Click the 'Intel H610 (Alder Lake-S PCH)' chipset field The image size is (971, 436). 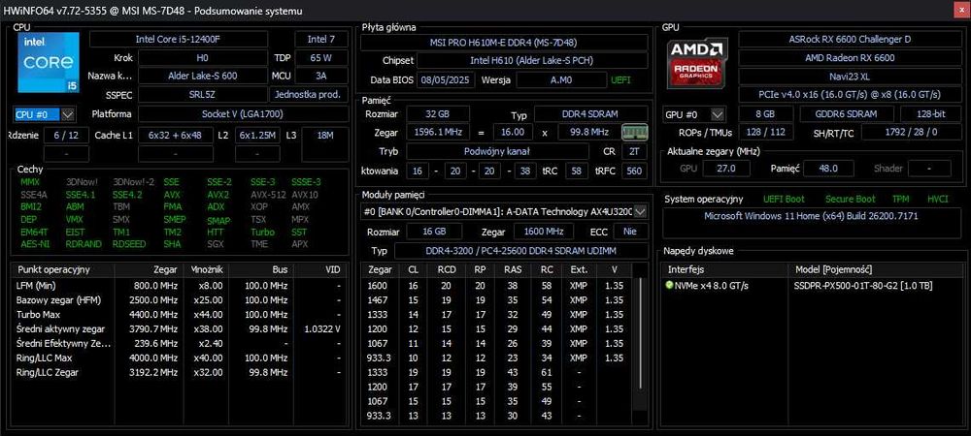[x=532, y=60]
